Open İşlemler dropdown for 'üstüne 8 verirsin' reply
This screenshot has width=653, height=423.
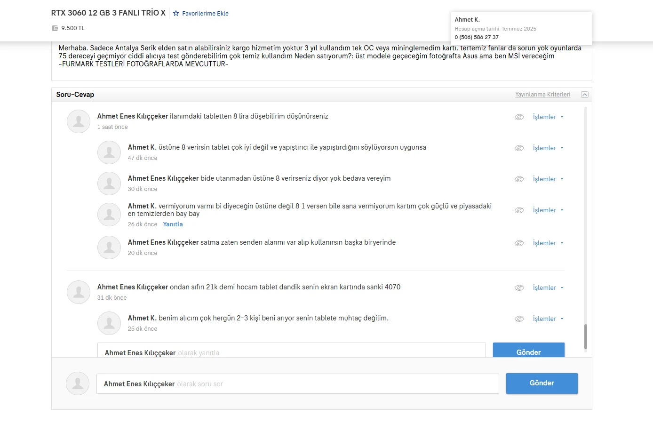tap(548, 148)
